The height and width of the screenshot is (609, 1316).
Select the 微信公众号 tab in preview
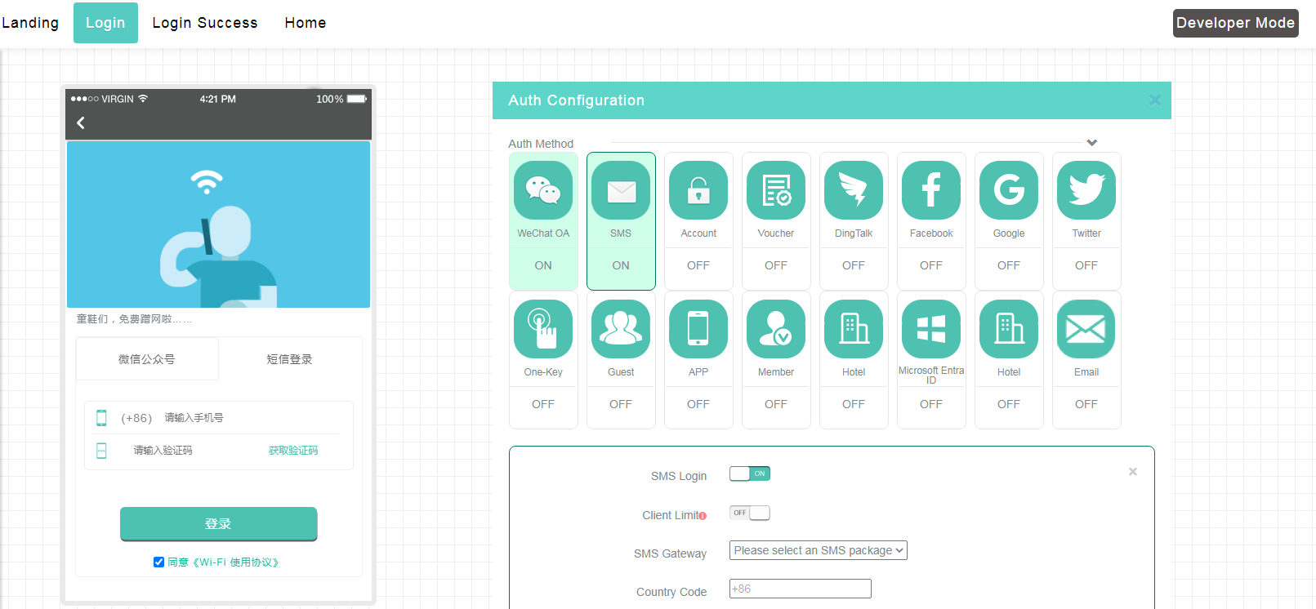point(147,359)
